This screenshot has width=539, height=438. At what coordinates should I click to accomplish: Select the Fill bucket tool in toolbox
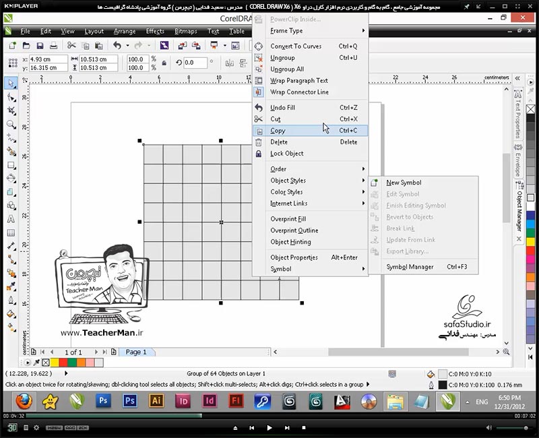[x=11, y=314]
